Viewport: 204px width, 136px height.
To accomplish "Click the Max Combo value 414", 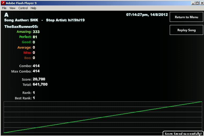I will click(36, 71).
